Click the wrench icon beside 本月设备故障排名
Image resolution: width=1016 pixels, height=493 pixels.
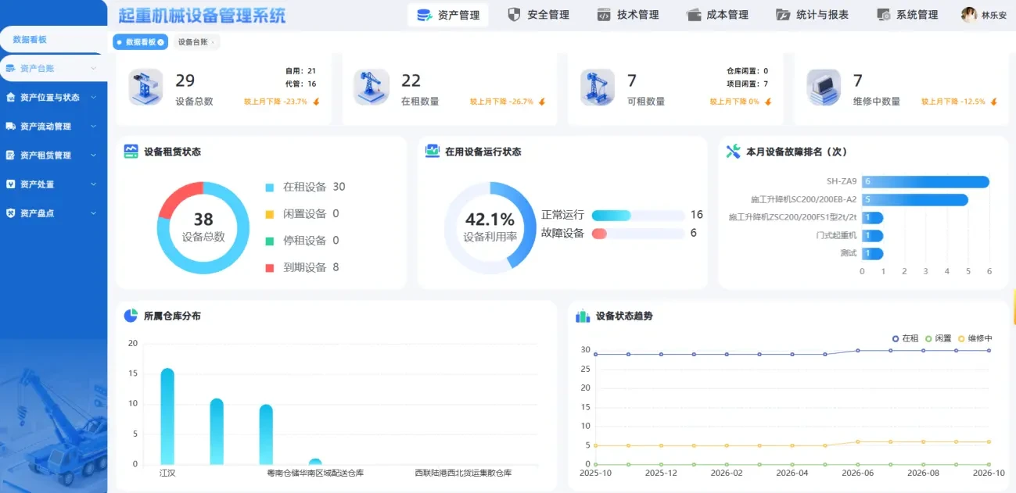click(733, 152)
